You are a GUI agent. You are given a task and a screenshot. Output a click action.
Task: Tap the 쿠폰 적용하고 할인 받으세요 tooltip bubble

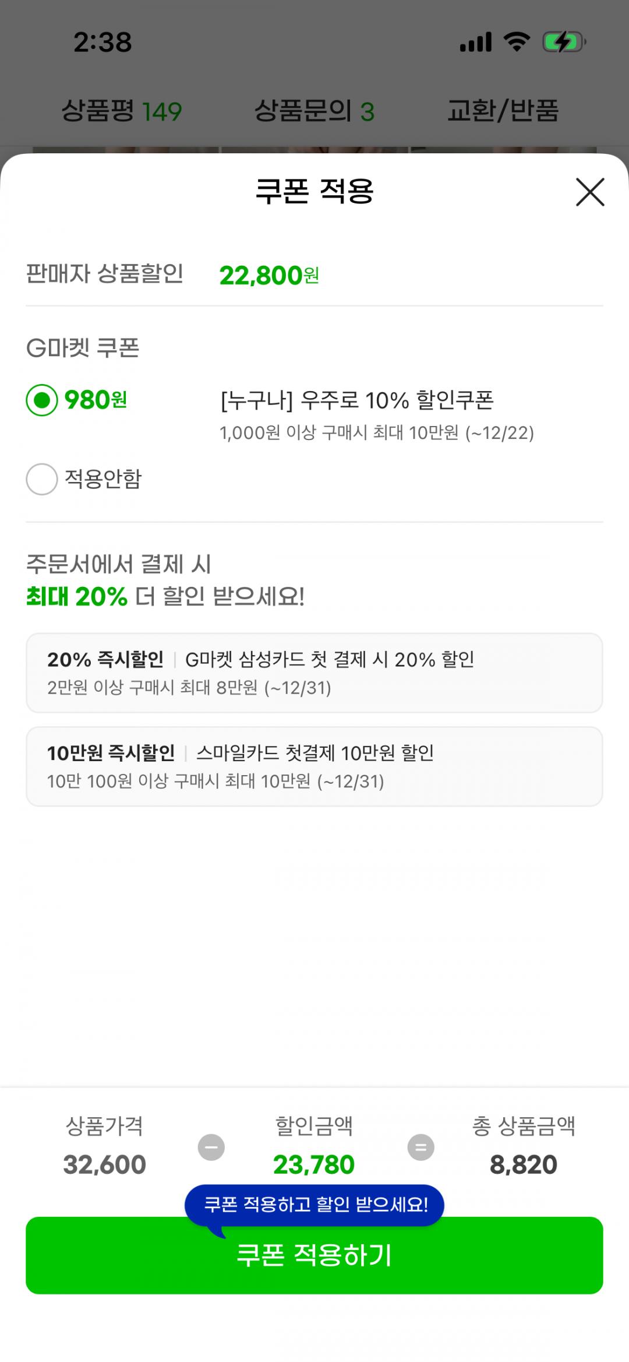pyautogui.click(x=315, y=1204)
